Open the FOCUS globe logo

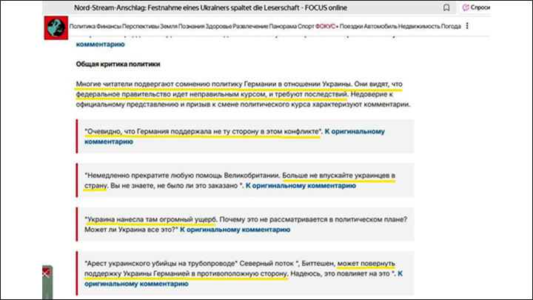(56, 28)
